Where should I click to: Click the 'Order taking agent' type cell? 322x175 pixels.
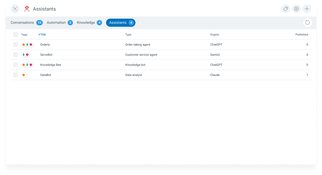point(138,45)
